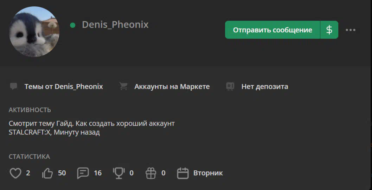Click the shopping cart market icon
This screenshot has height=190, width=372.
coord(123,86)
